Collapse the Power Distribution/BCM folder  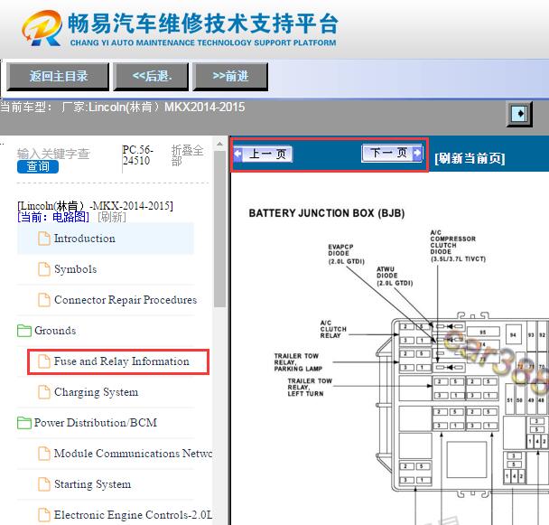[24, 423]
